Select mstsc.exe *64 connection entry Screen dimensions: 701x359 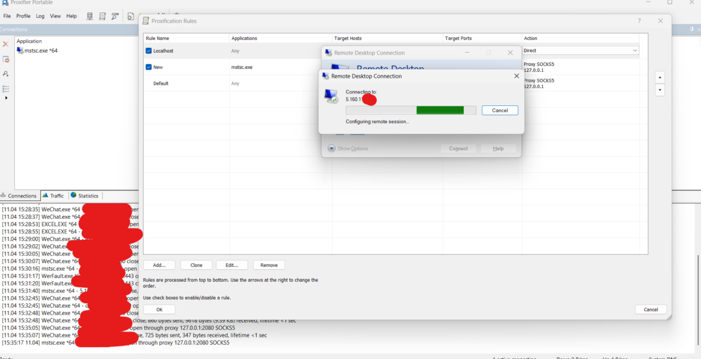coord(41,51)
